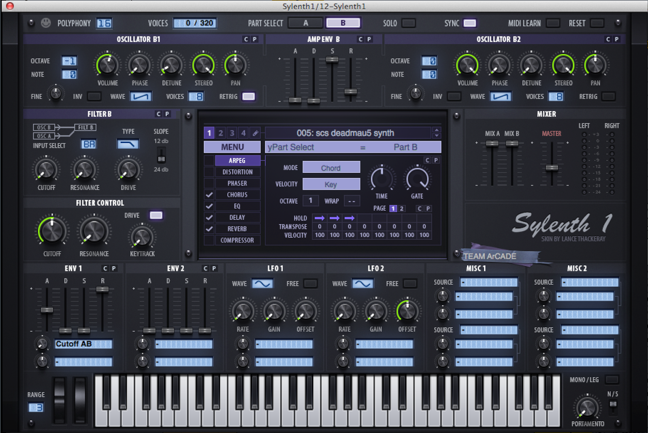648x433 pixels.
Task: Click the Oscillator B2 Stereo knob
Action: [563, 65]
